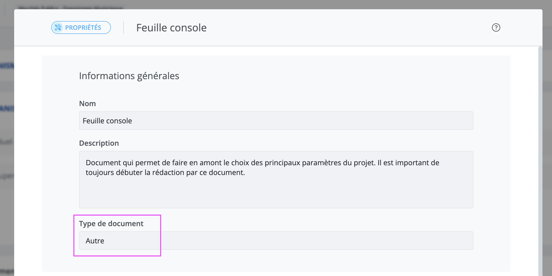Open help with the question mark icon
The image size is (552, 276).
coord(496,27)
